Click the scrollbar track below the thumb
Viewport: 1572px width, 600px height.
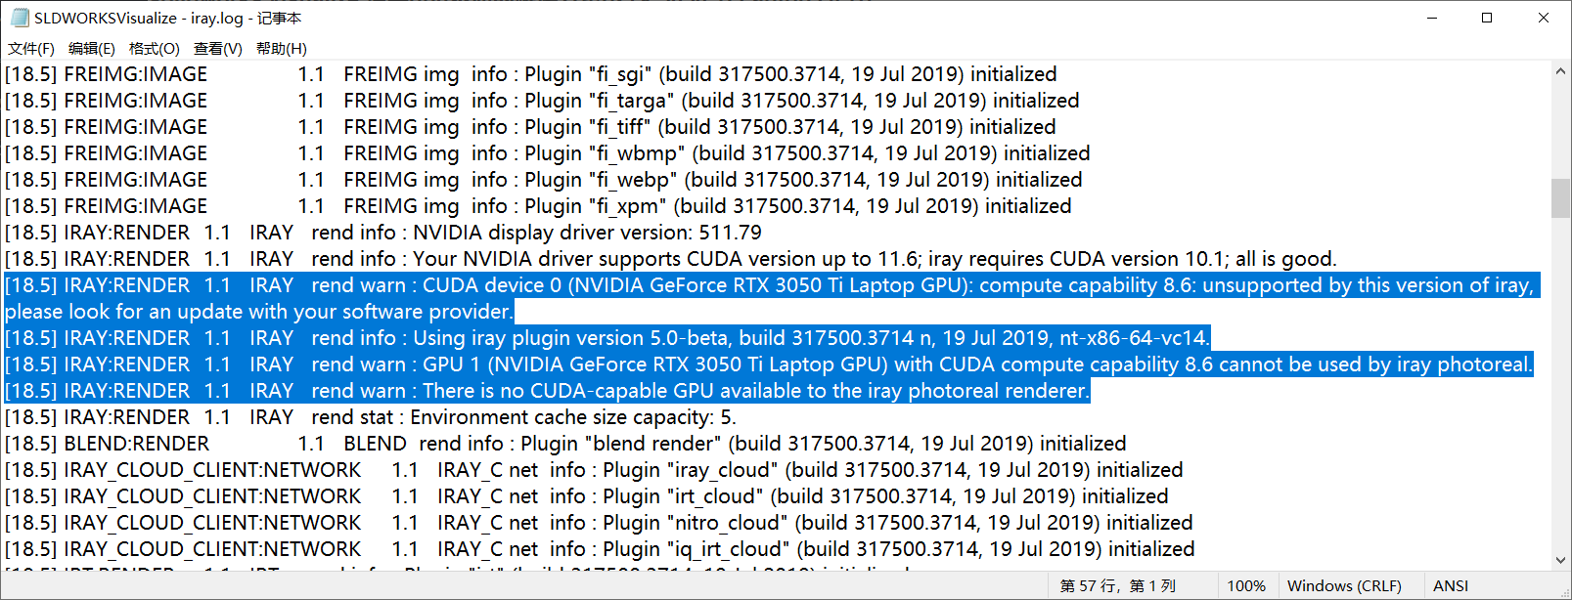point(1560,391)
